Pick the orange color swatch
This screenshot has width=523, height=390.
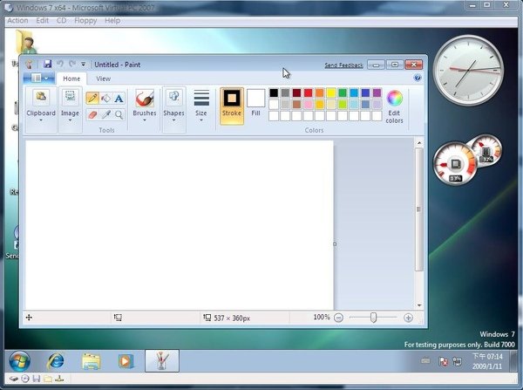coord(320,92)
